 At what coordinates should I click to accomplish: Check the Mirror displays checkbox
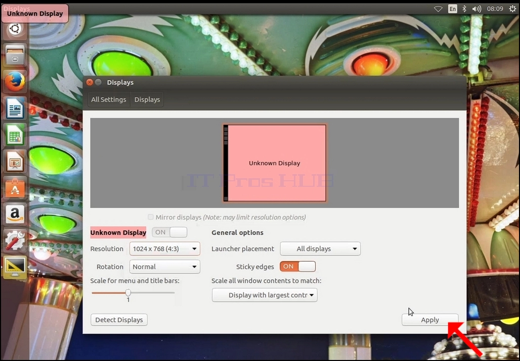(x=151, y=217)
